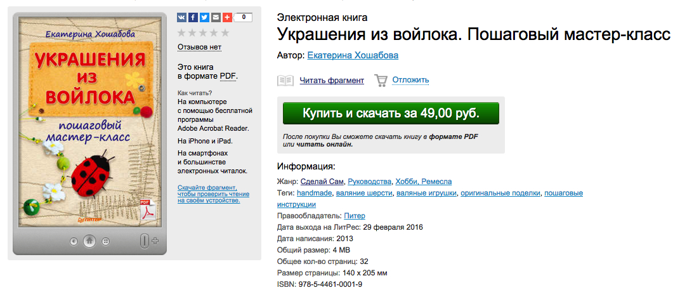Click the e-reader menu dots button
The height and width of the screenshot is (297, 680).
coord(105,241)
